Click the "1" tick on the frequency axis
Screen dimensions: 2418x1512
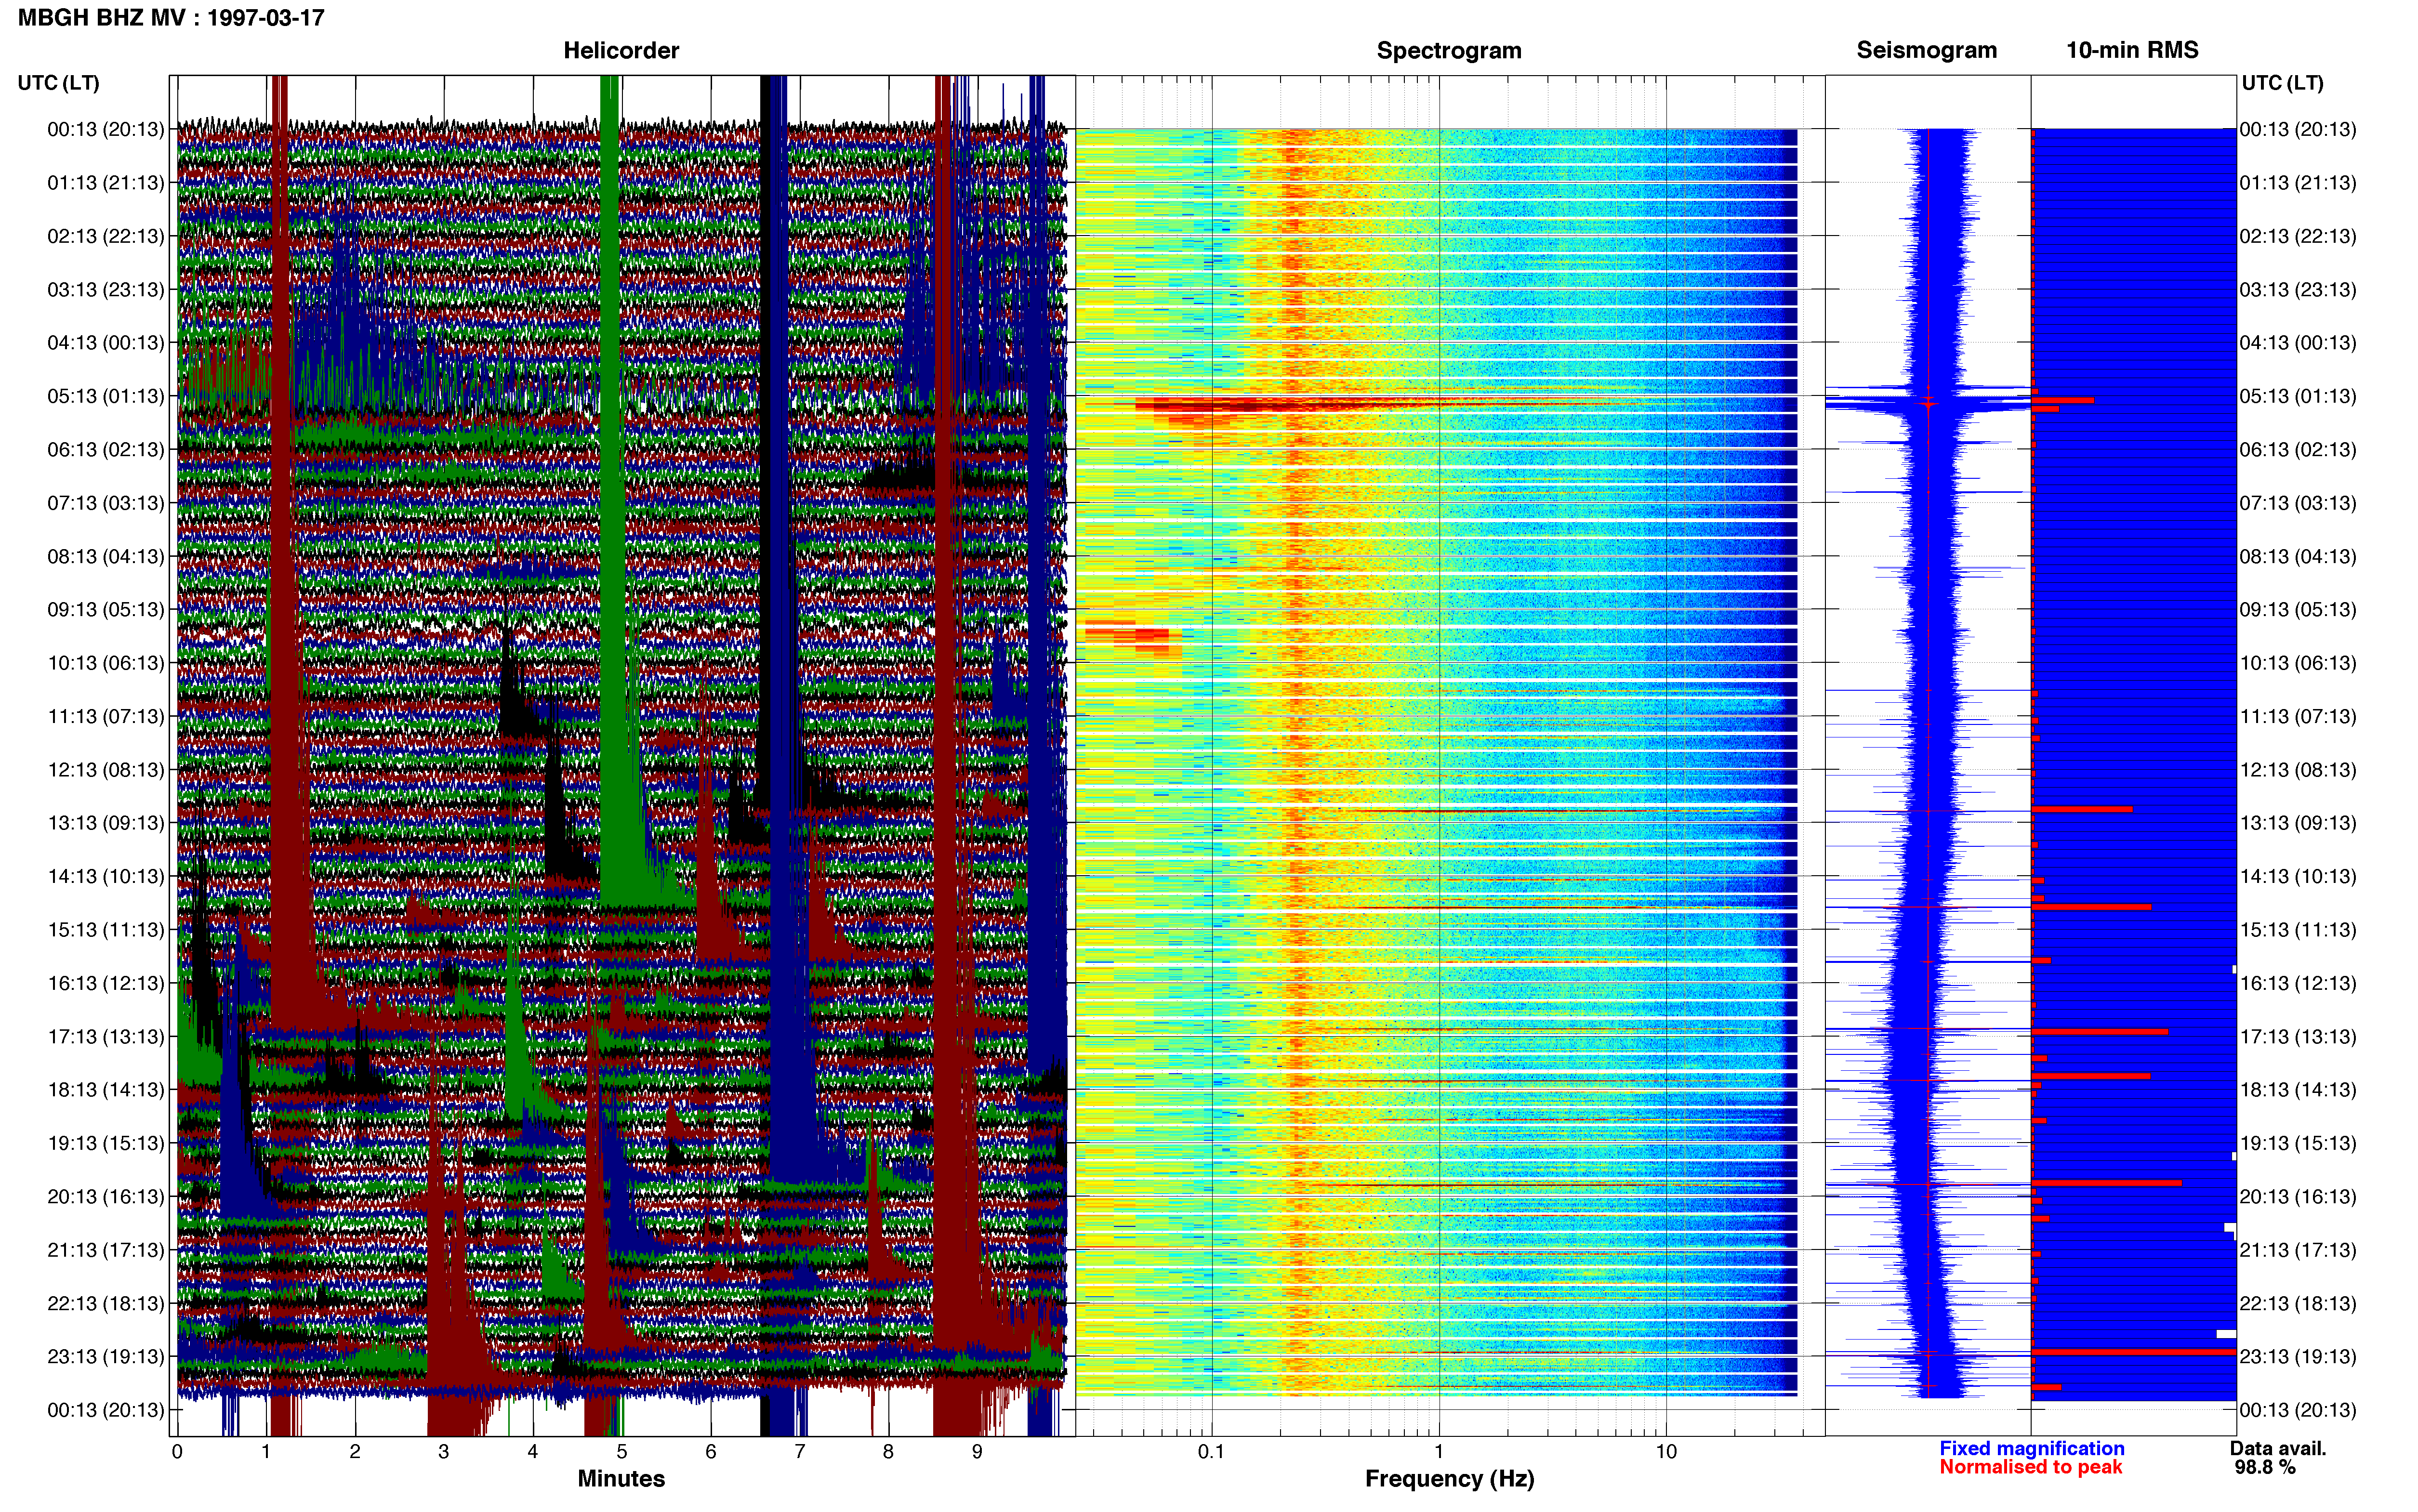(1439, 1451)
